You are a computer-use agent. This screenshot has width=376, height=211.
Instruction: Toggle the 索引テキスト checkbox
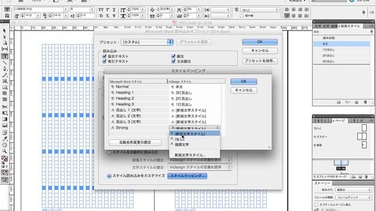pyautogui.click(x=105, y=62)
